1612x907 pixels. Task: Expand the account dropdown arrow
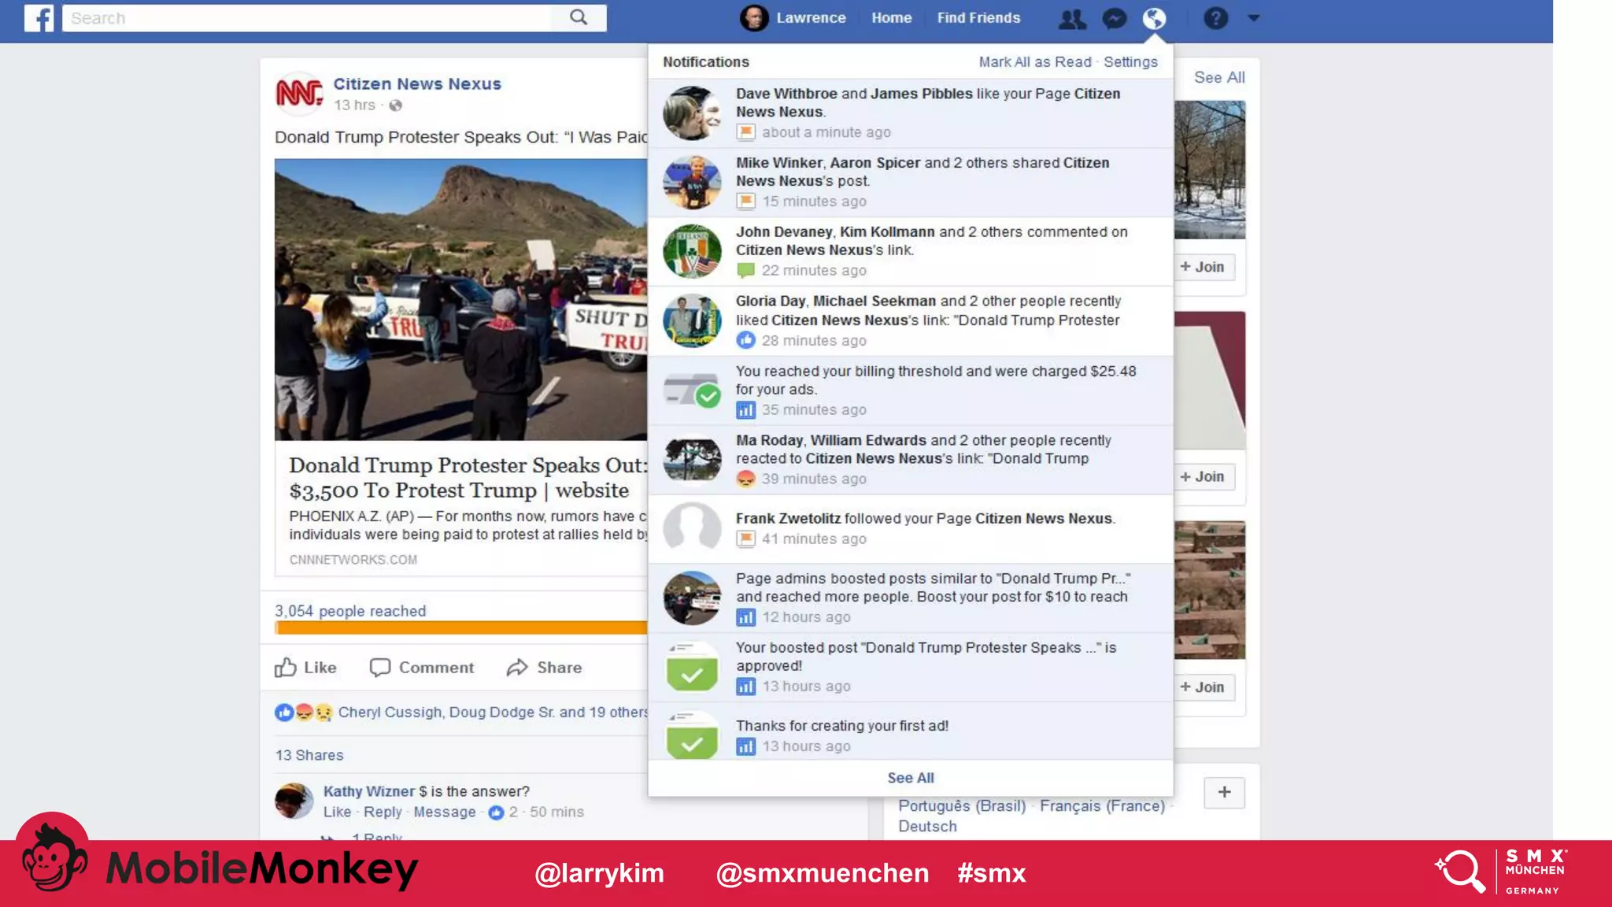pos(1254,18)
